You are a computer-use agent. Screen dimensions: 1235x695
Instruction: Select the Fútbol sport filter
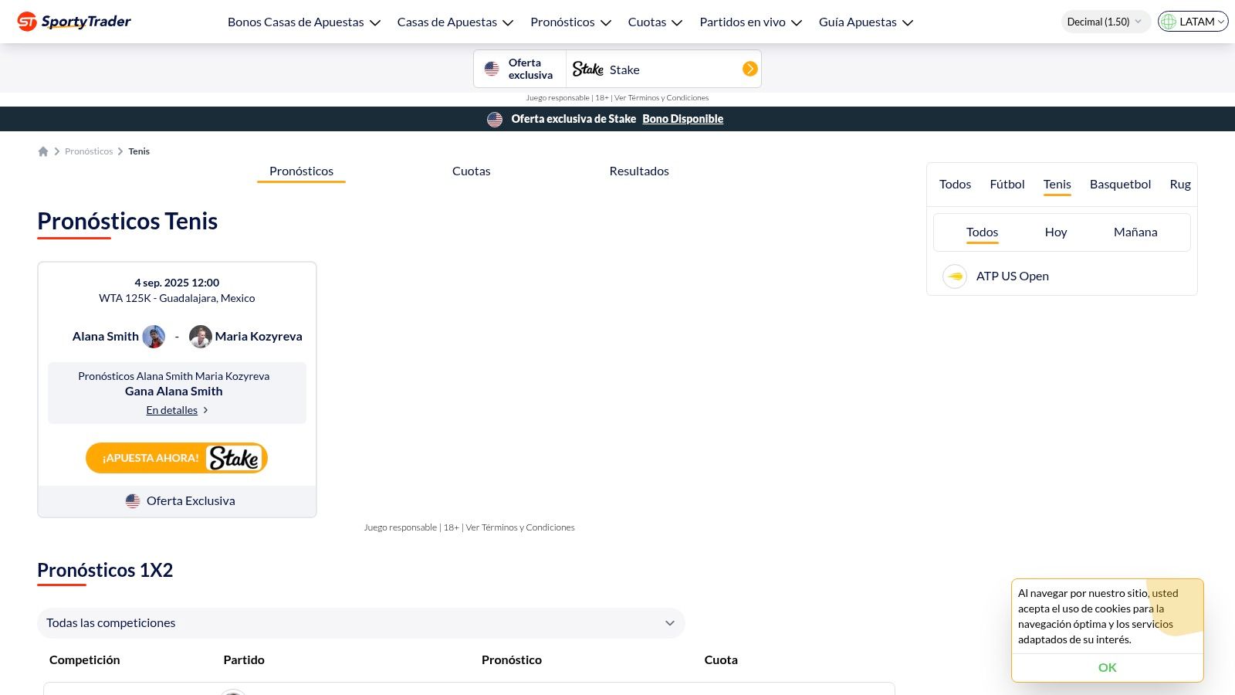[1007, 185]
